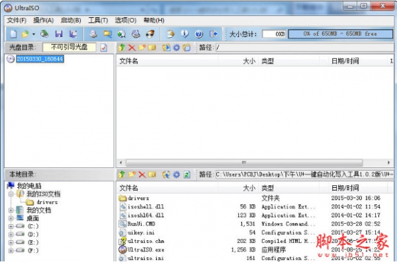The width and height of the screenshot is (397, 262).
Task: Click the Open file folder icon
Action: pyautogui.click(x=25, y=34)
